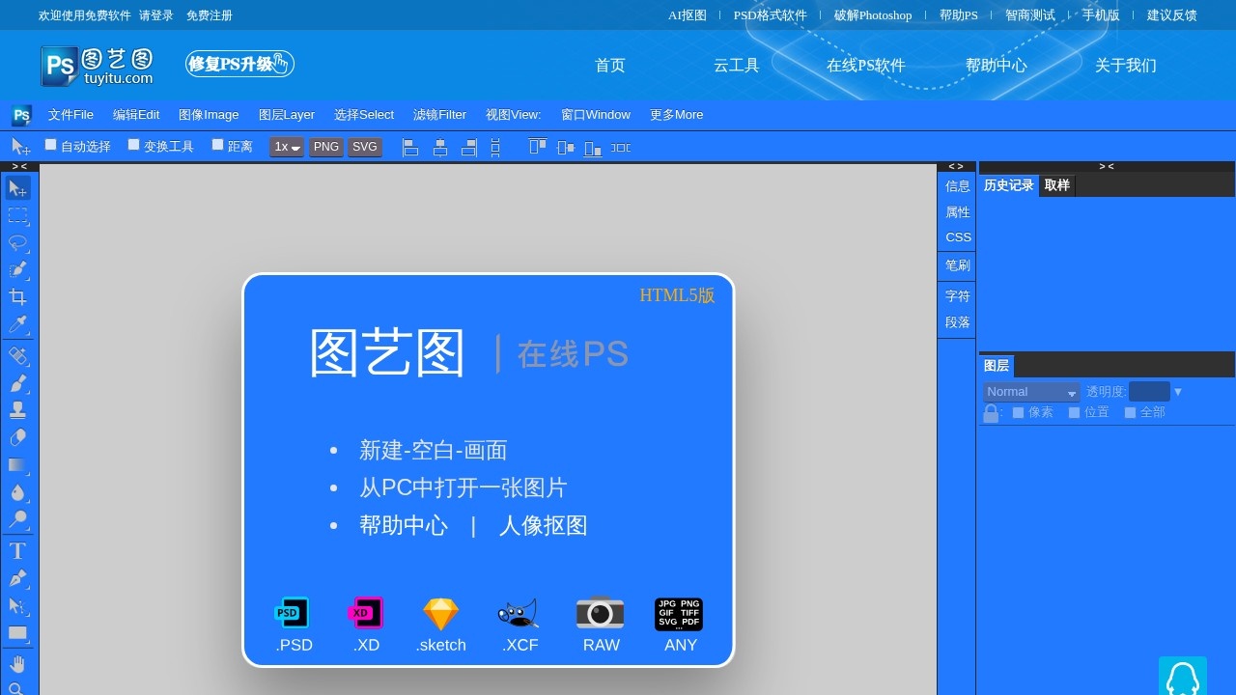Select the Pen tool
Screen dimensions: 1236x695
(x=18, y=578)
